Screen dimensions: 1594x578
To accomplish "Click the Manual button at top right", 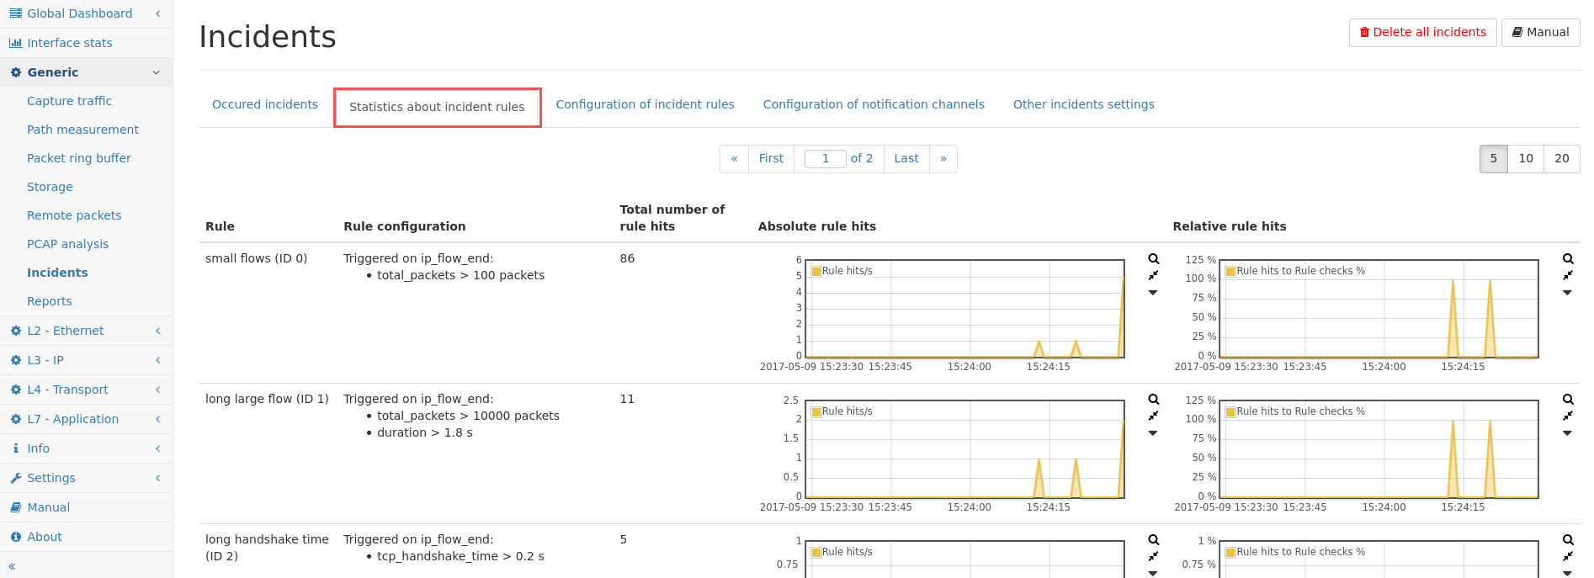I will point(1540,32).
